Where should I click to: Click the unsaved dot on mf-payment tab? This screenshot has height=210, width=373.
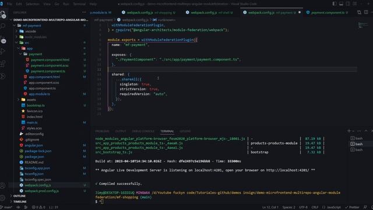(x=300, y=12)
